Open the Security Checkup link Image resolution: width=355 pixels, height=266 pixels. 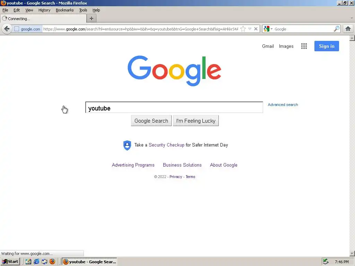(166, 145)
